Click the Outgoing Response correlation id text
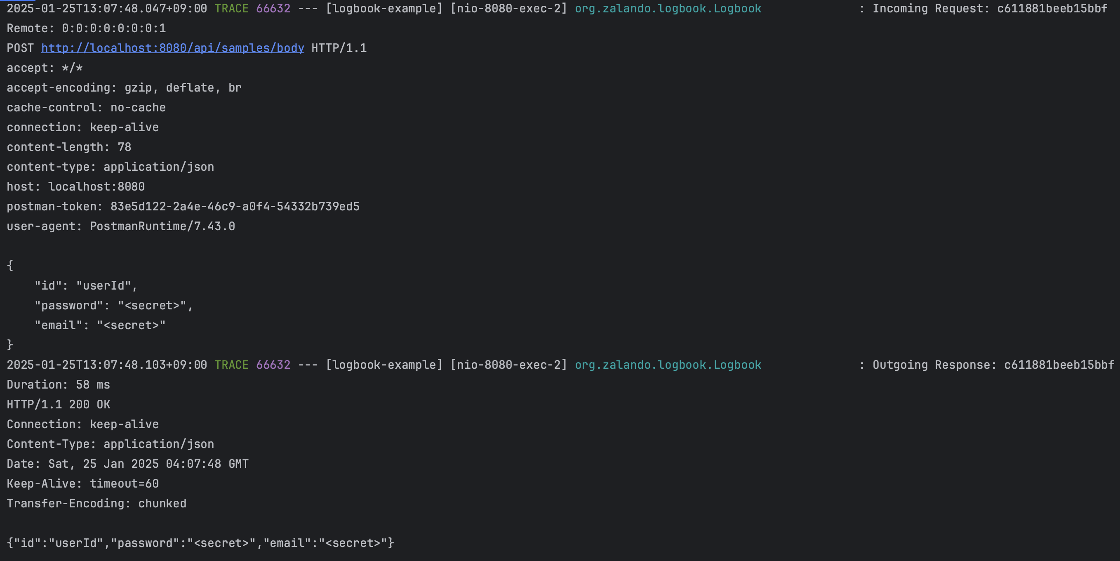 1059,365
